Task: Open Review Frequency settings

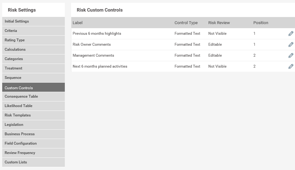Action: coord(34,153)
